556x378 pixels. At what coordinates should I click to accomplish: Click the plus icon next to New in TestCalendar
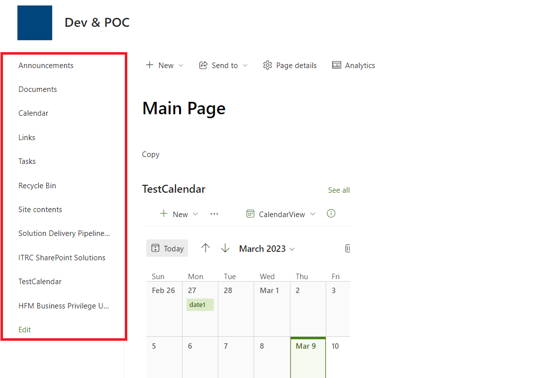pyautogui.click(x=163, y=214)
